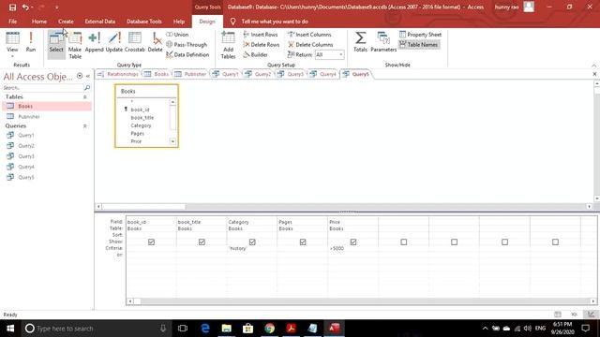Choose Make Table query type
The image size is (600, 337).
tap(75, 45)
